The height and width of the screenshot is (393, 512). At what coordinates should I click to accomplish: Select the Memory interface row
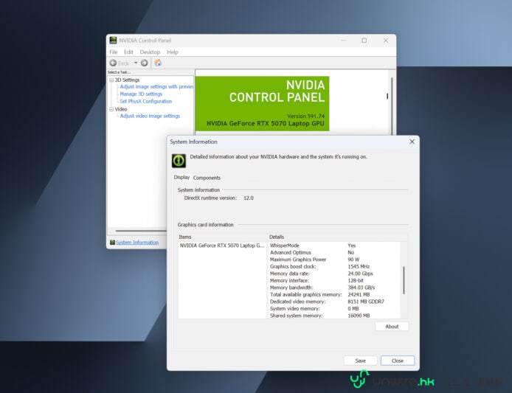coord(334,281)
